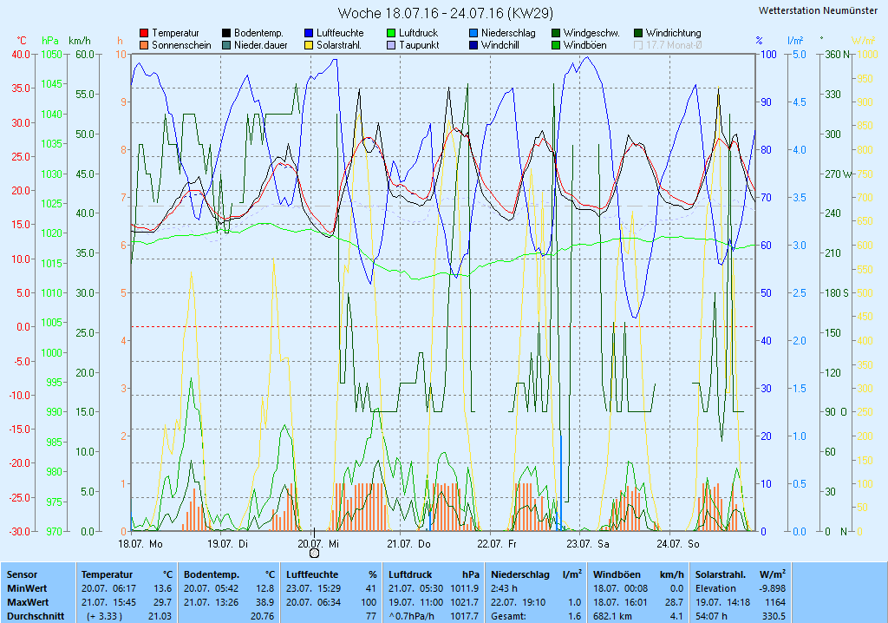This screenshot has width=888, height=623.
Task: Click the dark blue Windchill legend swatch
Action: click(473, 45)
